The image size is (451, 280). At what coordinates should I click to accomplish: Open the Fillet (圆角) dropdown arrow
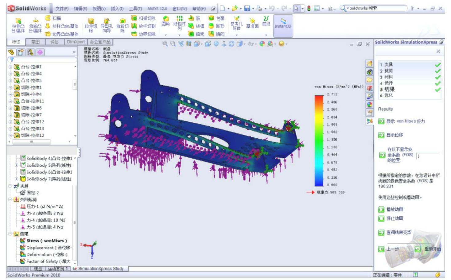coord(165,35)
